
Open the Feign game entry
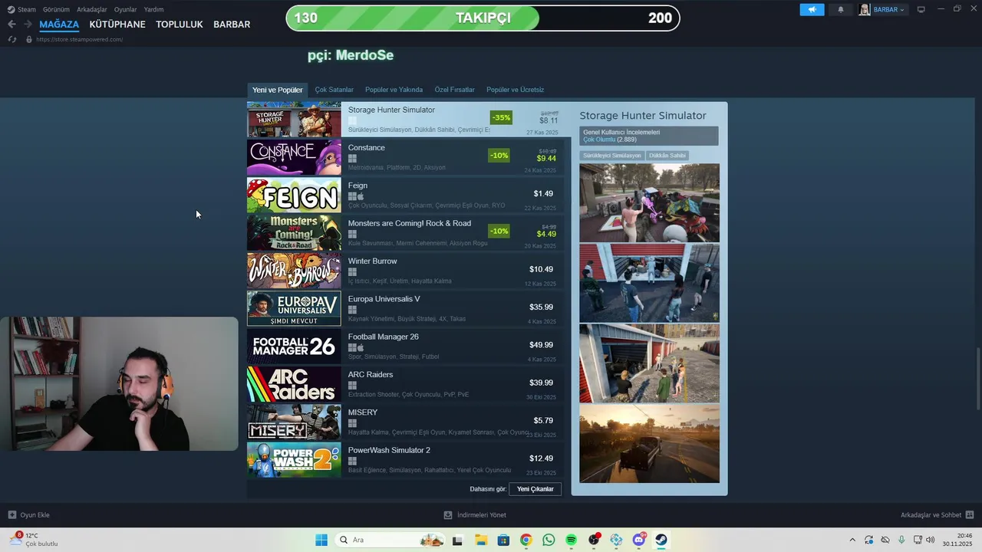point(405,195)
